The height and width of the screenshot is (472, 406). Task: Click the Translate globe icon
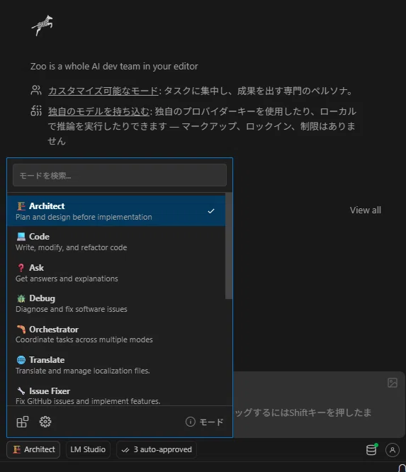click(21, 360)
